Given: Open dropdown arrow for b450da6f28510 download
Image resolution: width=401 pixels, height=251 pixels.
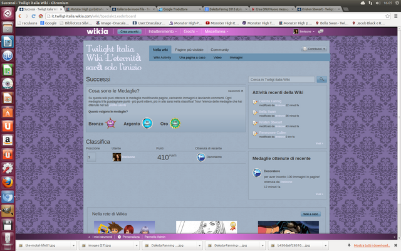Looking at the screenshot, I should coord(326,245).
